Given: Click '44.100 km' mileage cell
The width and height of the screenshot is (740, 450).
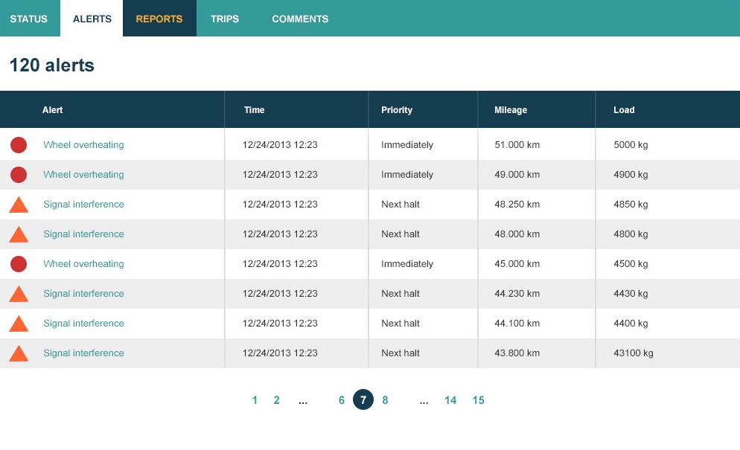Looking at the screenshot, I should [517, 323].
